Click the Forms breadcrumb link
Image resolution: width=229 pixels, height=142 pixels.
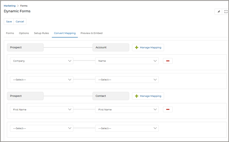[x=23, y=6]
